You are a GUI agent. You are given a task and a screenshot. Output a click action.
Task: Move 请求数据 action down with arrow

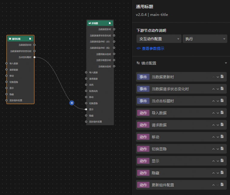pyautogui.click(x=218, y=125)
